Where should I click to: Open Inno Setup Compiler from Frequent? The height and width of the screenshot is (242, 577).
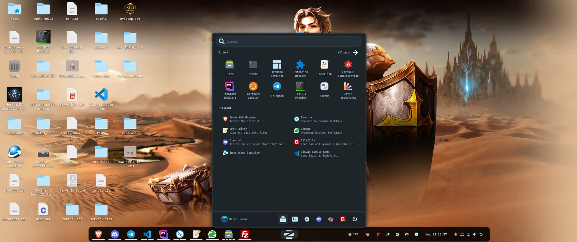[244, 153]
